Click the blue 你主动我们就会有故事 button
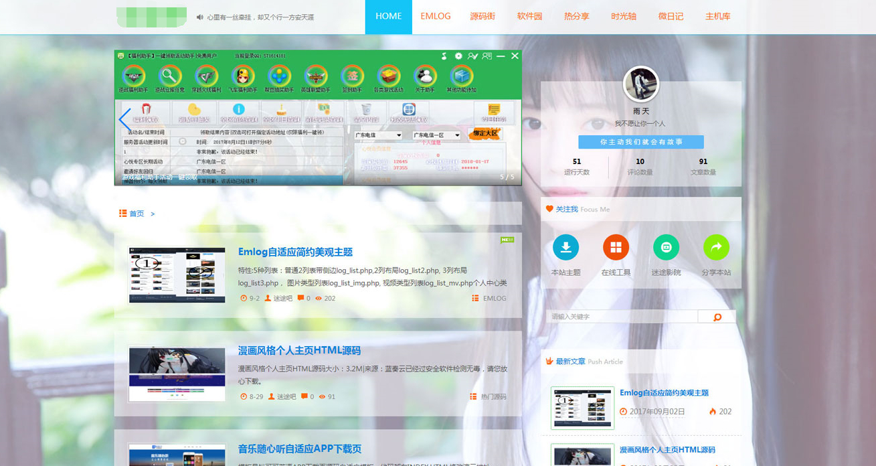Image resolution: width=876 pixels, height=466 pixels. pos(641,142)
